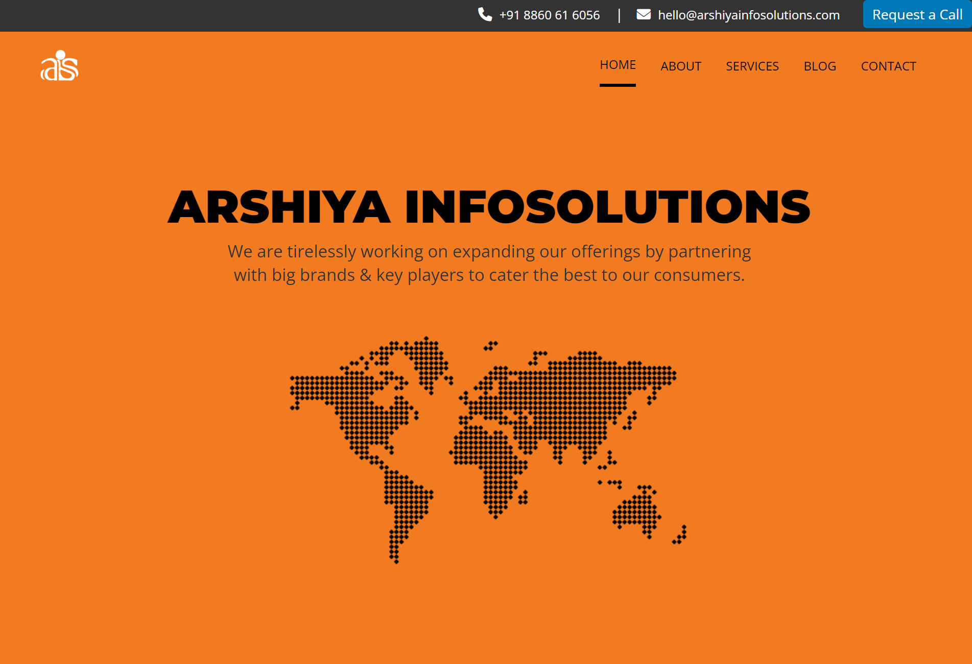Open the CONTACT page

888,66
